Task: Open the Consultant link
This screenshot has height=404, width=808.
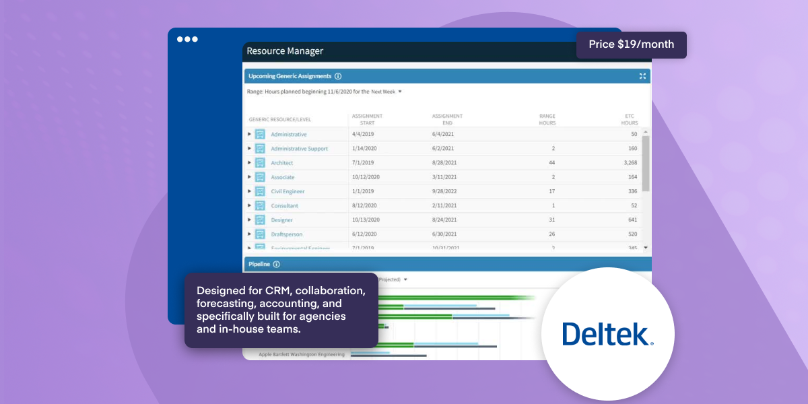Action: click(x=285, y=206)
